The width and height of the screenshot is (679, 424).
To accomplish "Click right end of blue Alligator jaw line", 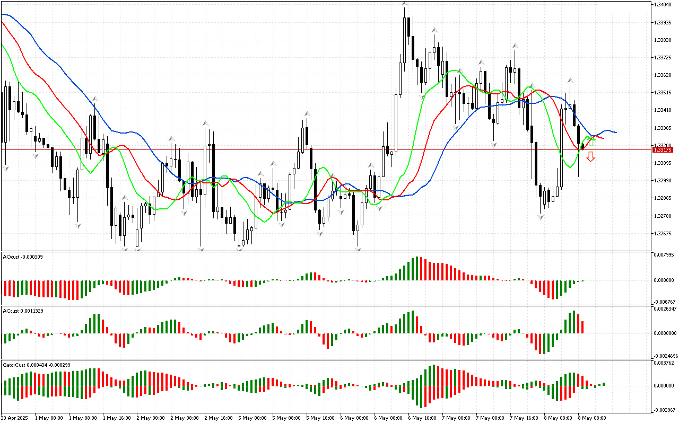I will click(615, 132).
